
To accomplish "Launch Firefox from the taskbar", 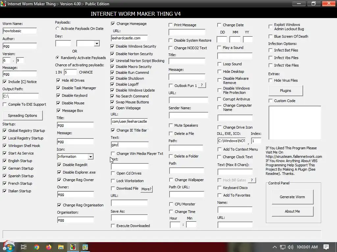I will pos(49,247).
